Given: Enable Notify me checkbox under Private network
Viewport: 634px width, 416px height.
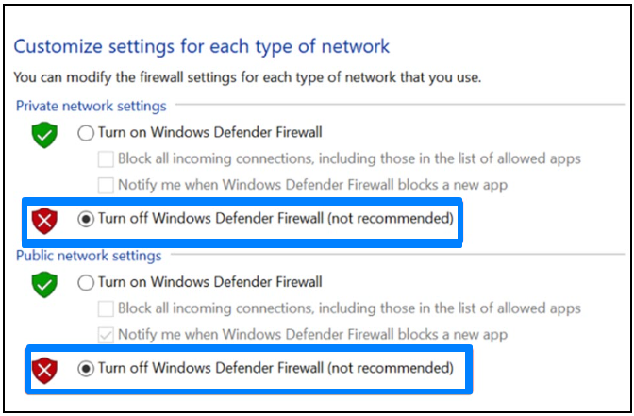Looking at the screenshot, I should 107,185.
